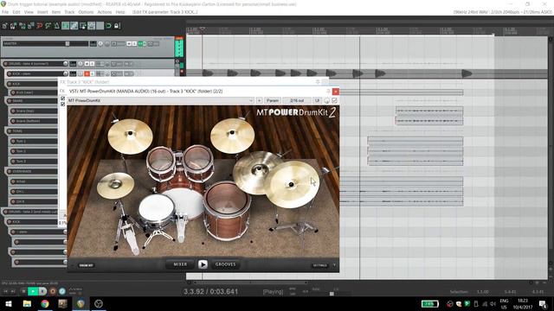Image resolution: width=554 pixels, height=311 pixels.
Task: Click the arrange view horizontal scrollbar
Action: pos(250,282)
